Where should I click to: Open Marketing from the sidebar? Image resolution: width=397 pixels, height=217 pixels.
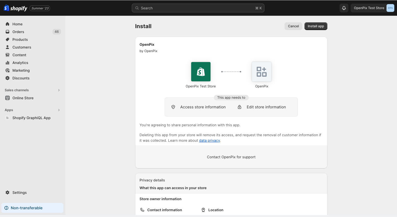(21, 70)
